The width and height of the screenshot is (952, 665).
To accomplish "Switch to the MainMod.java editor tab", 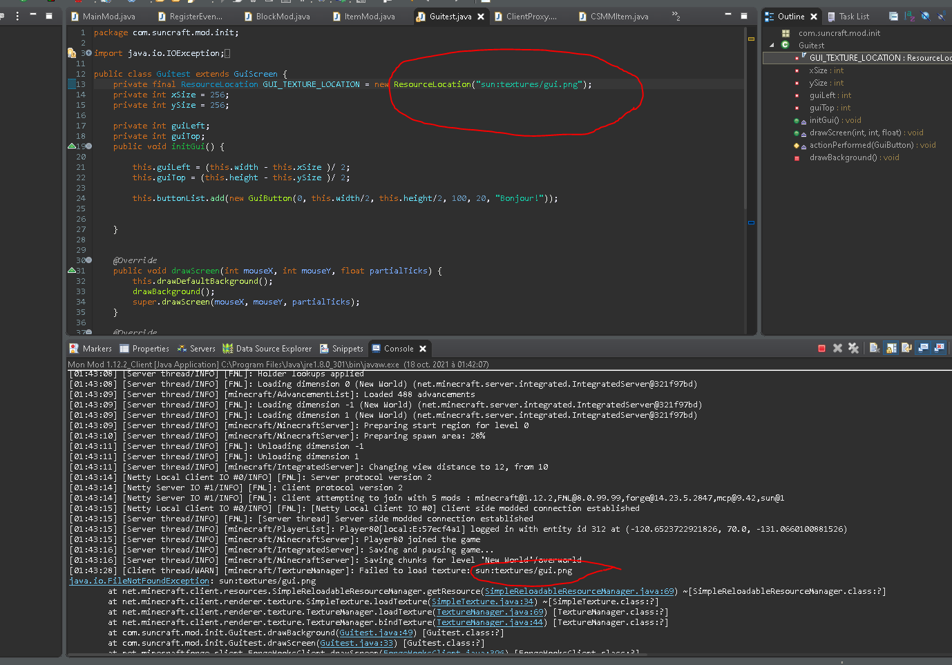I will pyautogui.click(x=108, y=17).
